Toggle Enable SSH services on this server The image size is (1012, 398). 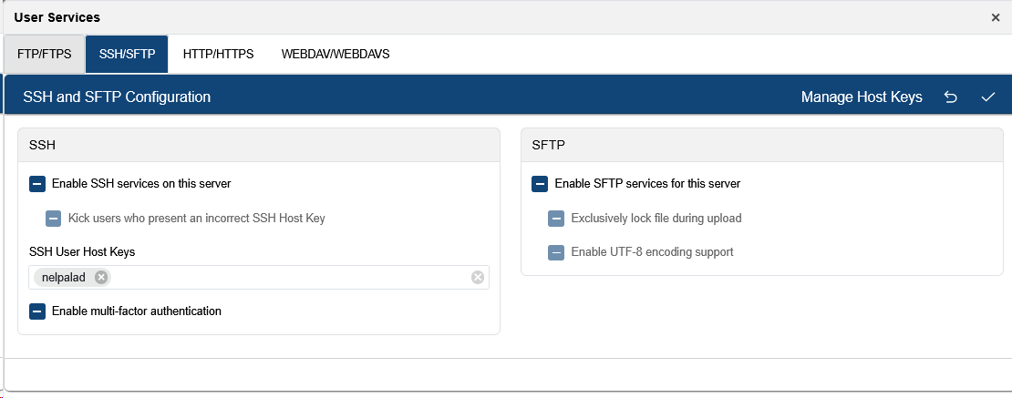pos(37,184)
